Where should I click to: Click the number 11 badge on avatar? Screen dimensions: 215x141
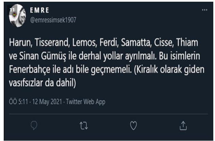[12, 10]
